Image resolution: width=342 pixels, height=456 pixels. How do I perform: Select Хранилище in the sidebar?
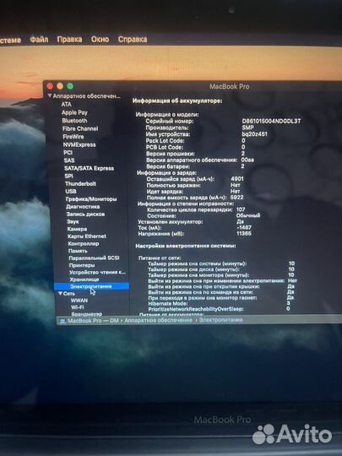coord(84,280)
